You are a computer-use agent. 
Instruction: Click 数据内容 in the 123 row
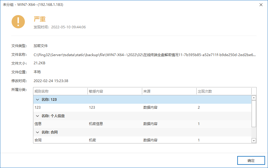(x=150, y=108)
